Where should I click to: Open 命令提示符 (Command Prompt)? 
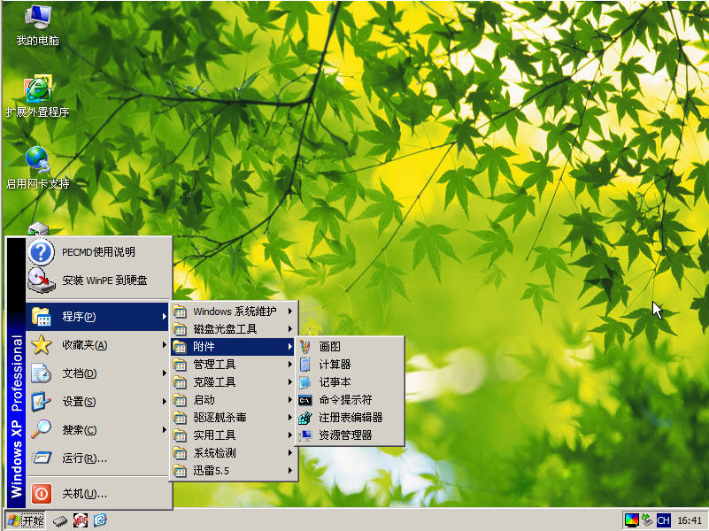344,400
